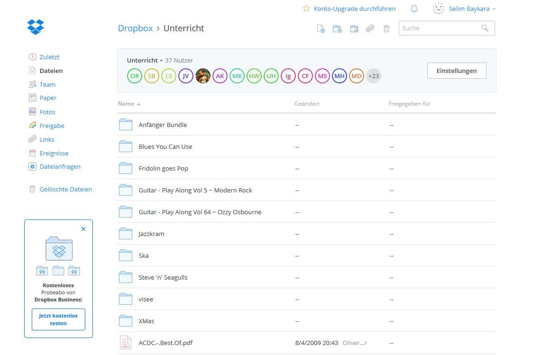This screenshot has width=541, height=355.
Task: Click the OR member avatar
Action: click(135, 76)
